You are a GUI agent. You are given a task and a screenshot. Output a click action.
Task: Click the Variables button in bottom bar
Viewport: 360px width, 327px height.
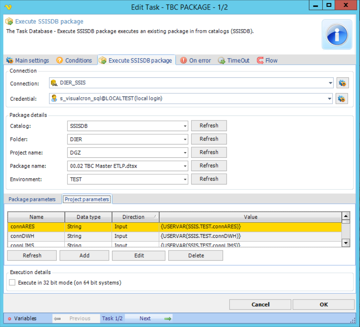click(22, 319)
